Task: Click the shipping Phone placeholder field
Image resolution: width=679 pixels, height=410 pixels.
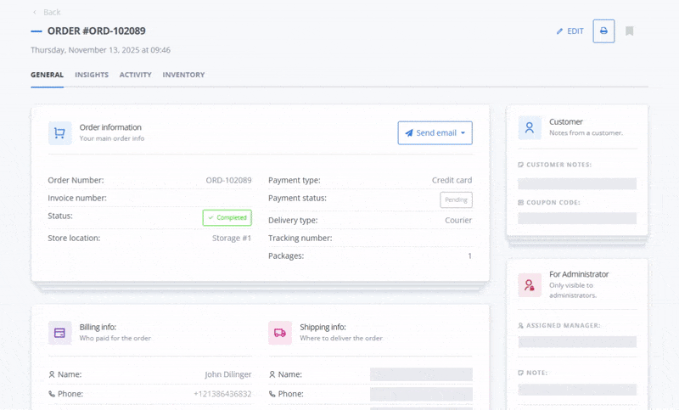Action: click(x=421, y=394)
